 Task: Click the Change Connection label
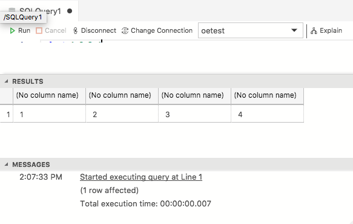click(162, 30)
